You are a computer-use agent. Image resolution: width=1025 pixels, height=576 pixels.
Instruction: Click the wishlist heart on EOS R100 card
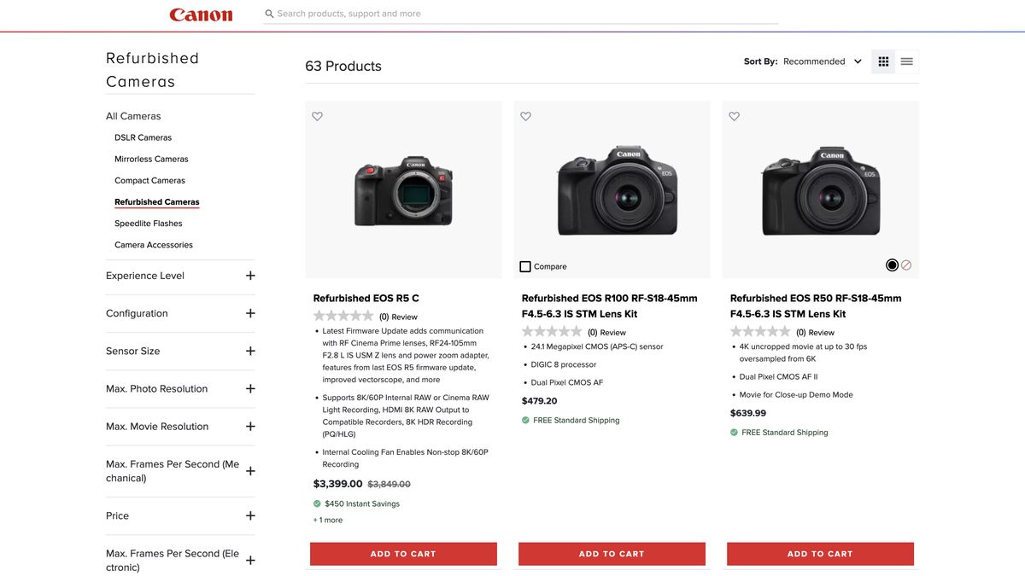click(x=525, y=115)
